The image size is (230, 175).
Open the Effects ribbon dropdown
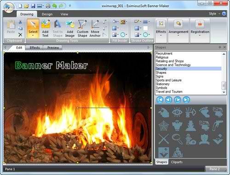click(x=161, y=31)
